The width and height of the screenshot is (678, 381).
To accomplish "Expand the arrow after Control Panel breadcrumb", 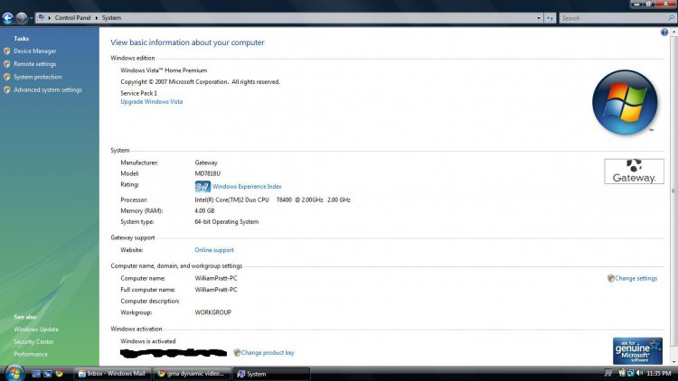I will pos(97,18).
